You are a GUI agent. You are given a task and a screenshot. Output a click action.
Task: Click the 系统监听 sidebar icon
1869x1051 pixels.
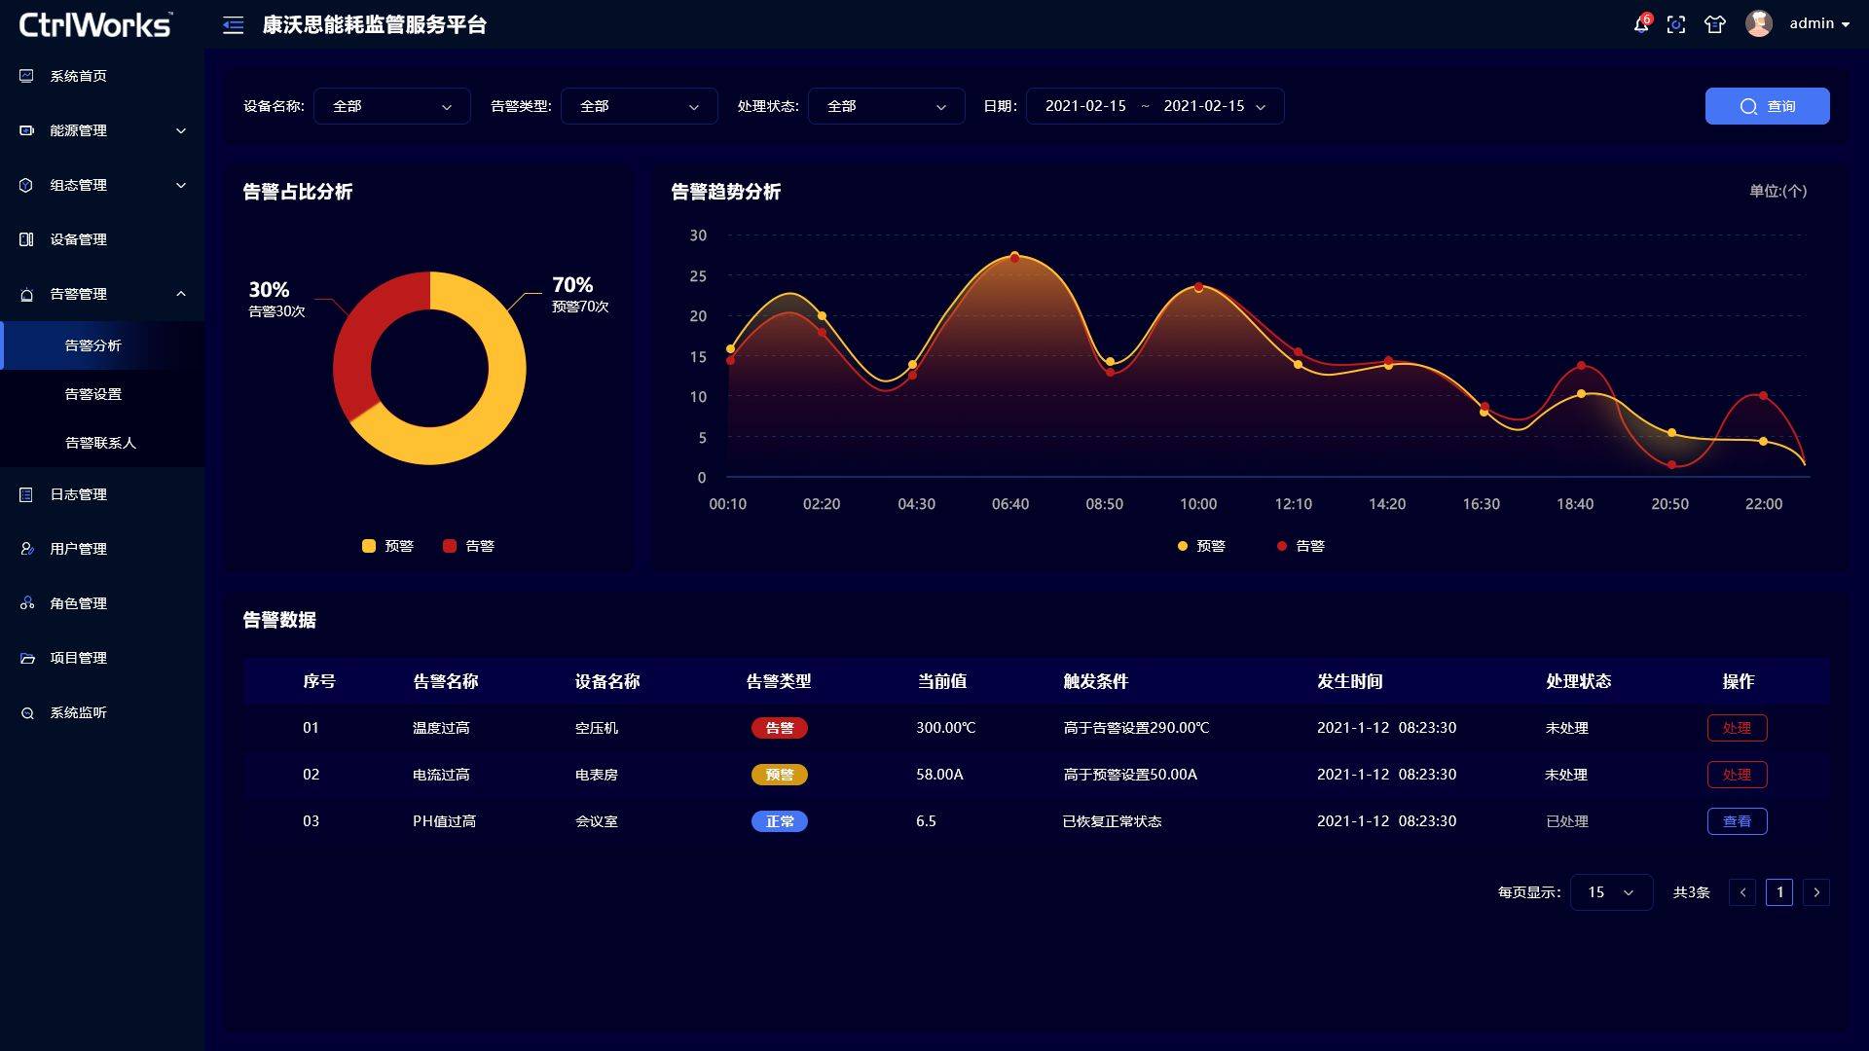[26, 713]
